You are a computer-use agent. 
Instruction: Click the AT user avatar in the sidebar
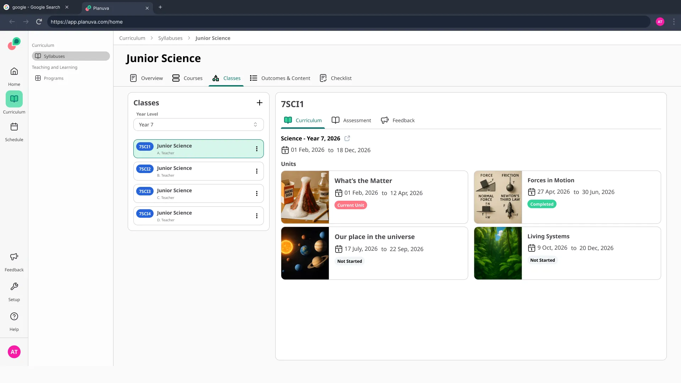(x=14, y=352)
